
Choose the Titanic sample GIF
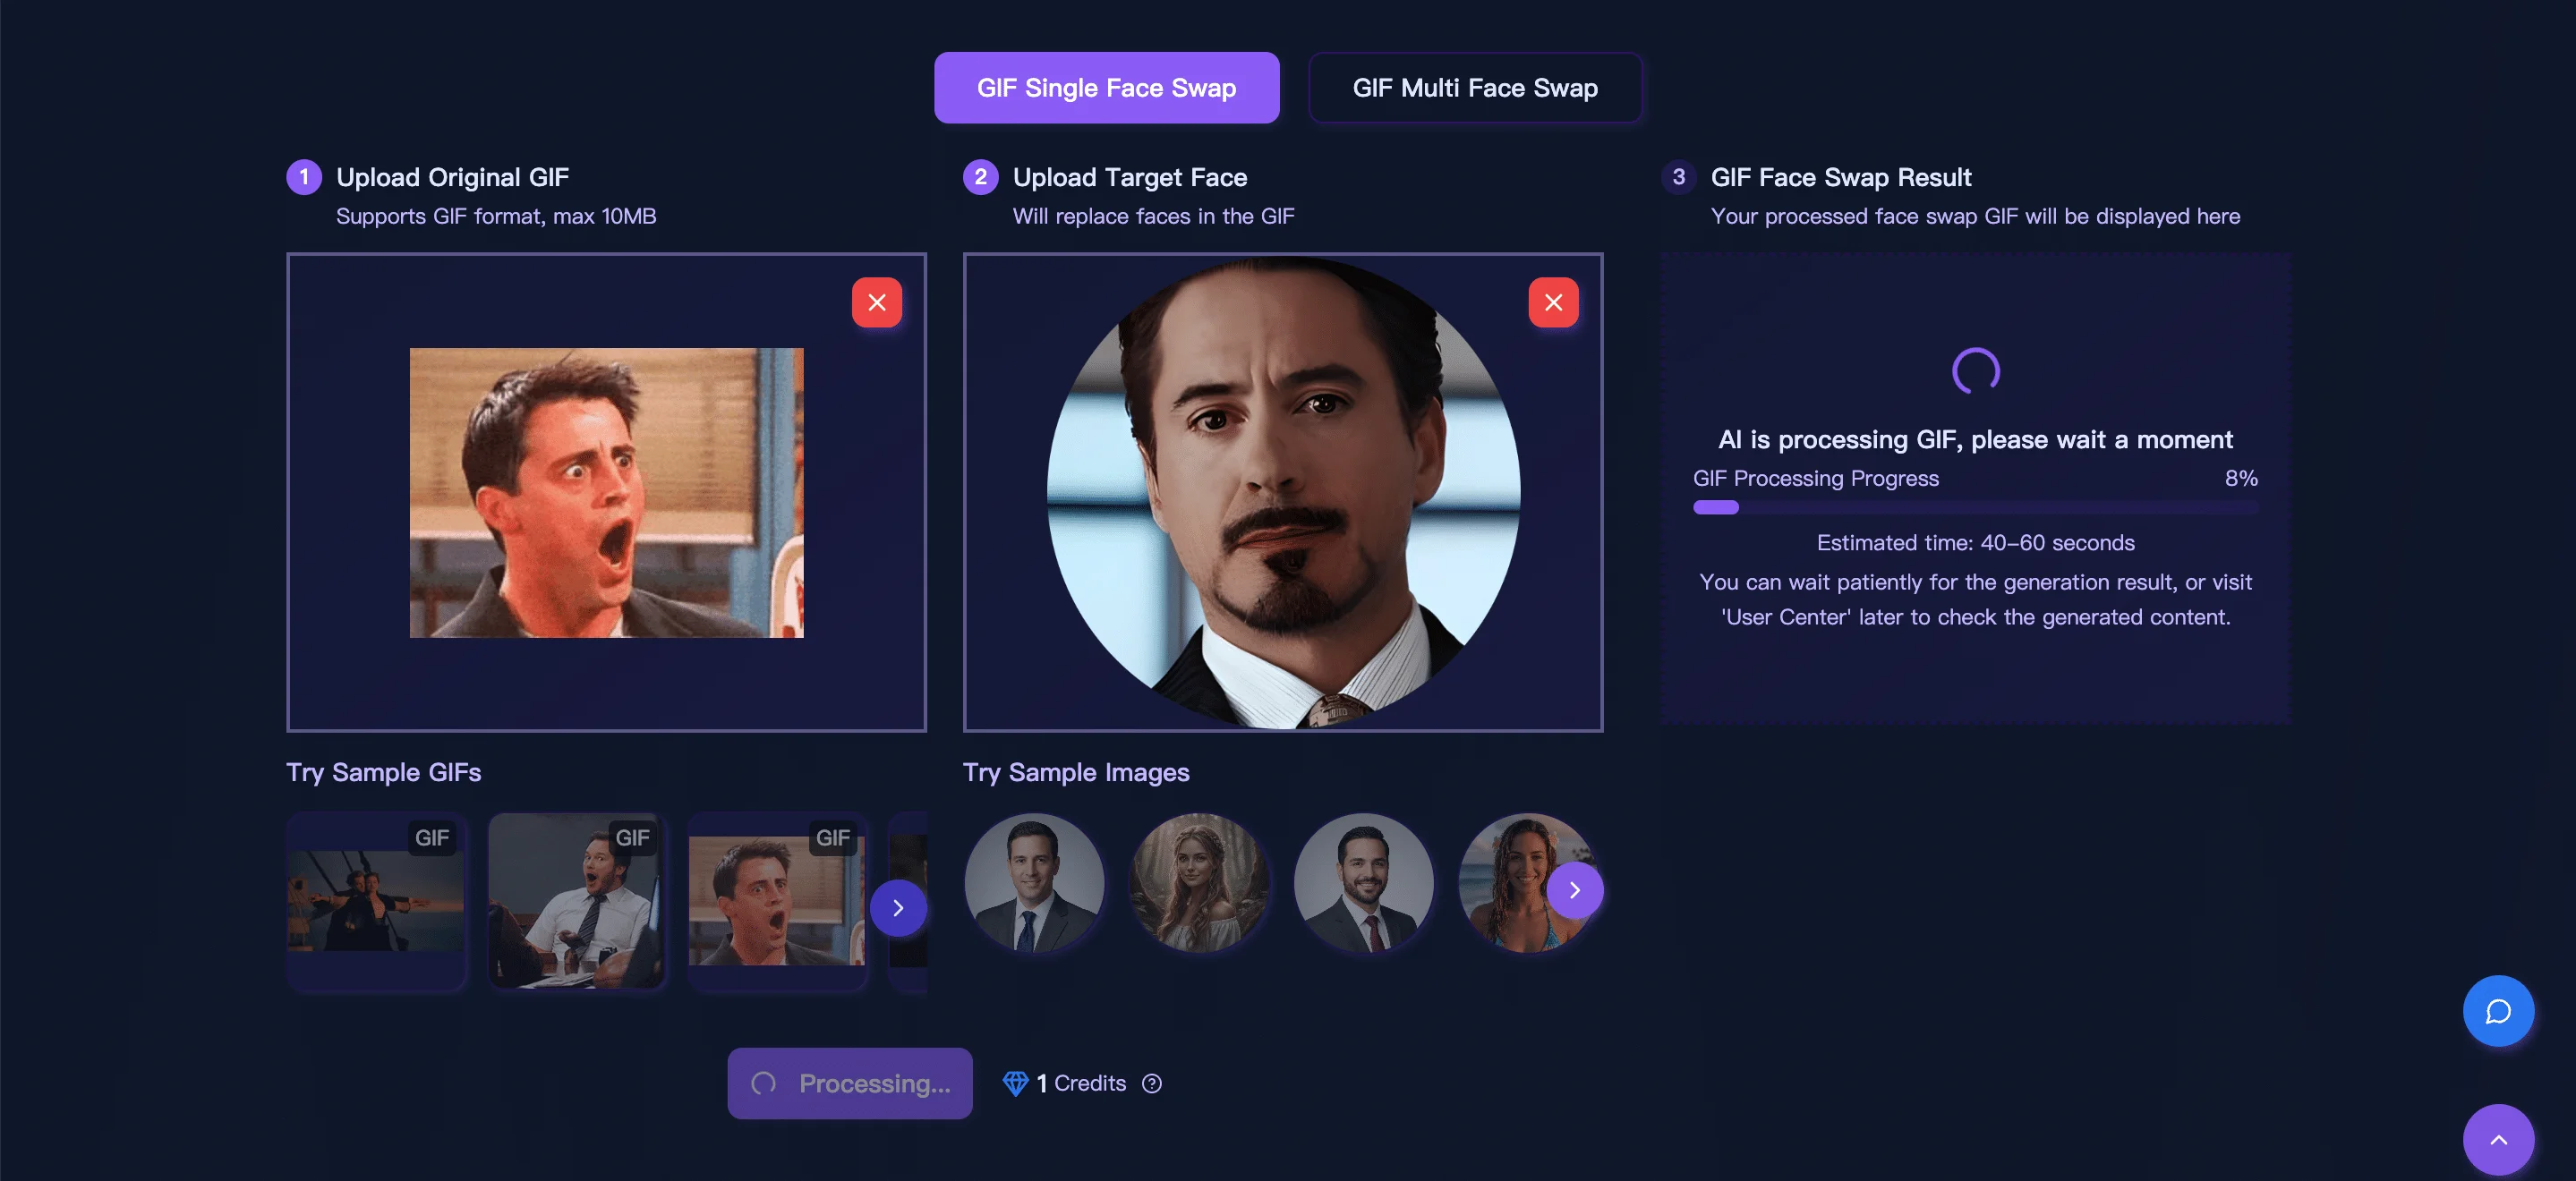coord(375,901)
